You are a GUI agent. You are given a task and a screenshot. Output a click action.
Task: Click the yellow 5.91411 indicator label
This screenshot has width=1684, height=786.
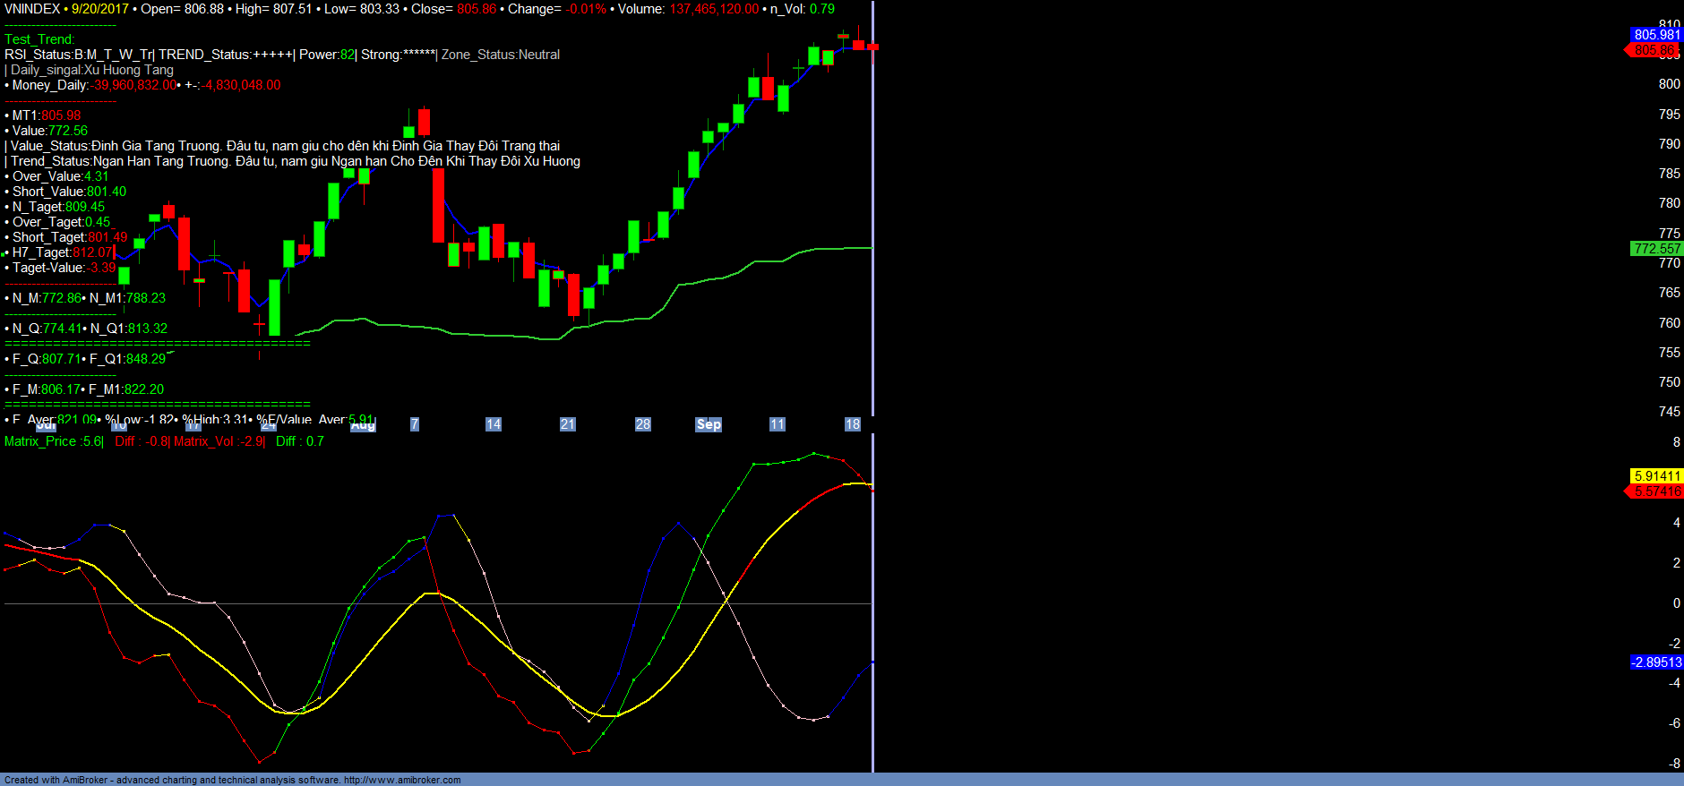click(1656, 476)
